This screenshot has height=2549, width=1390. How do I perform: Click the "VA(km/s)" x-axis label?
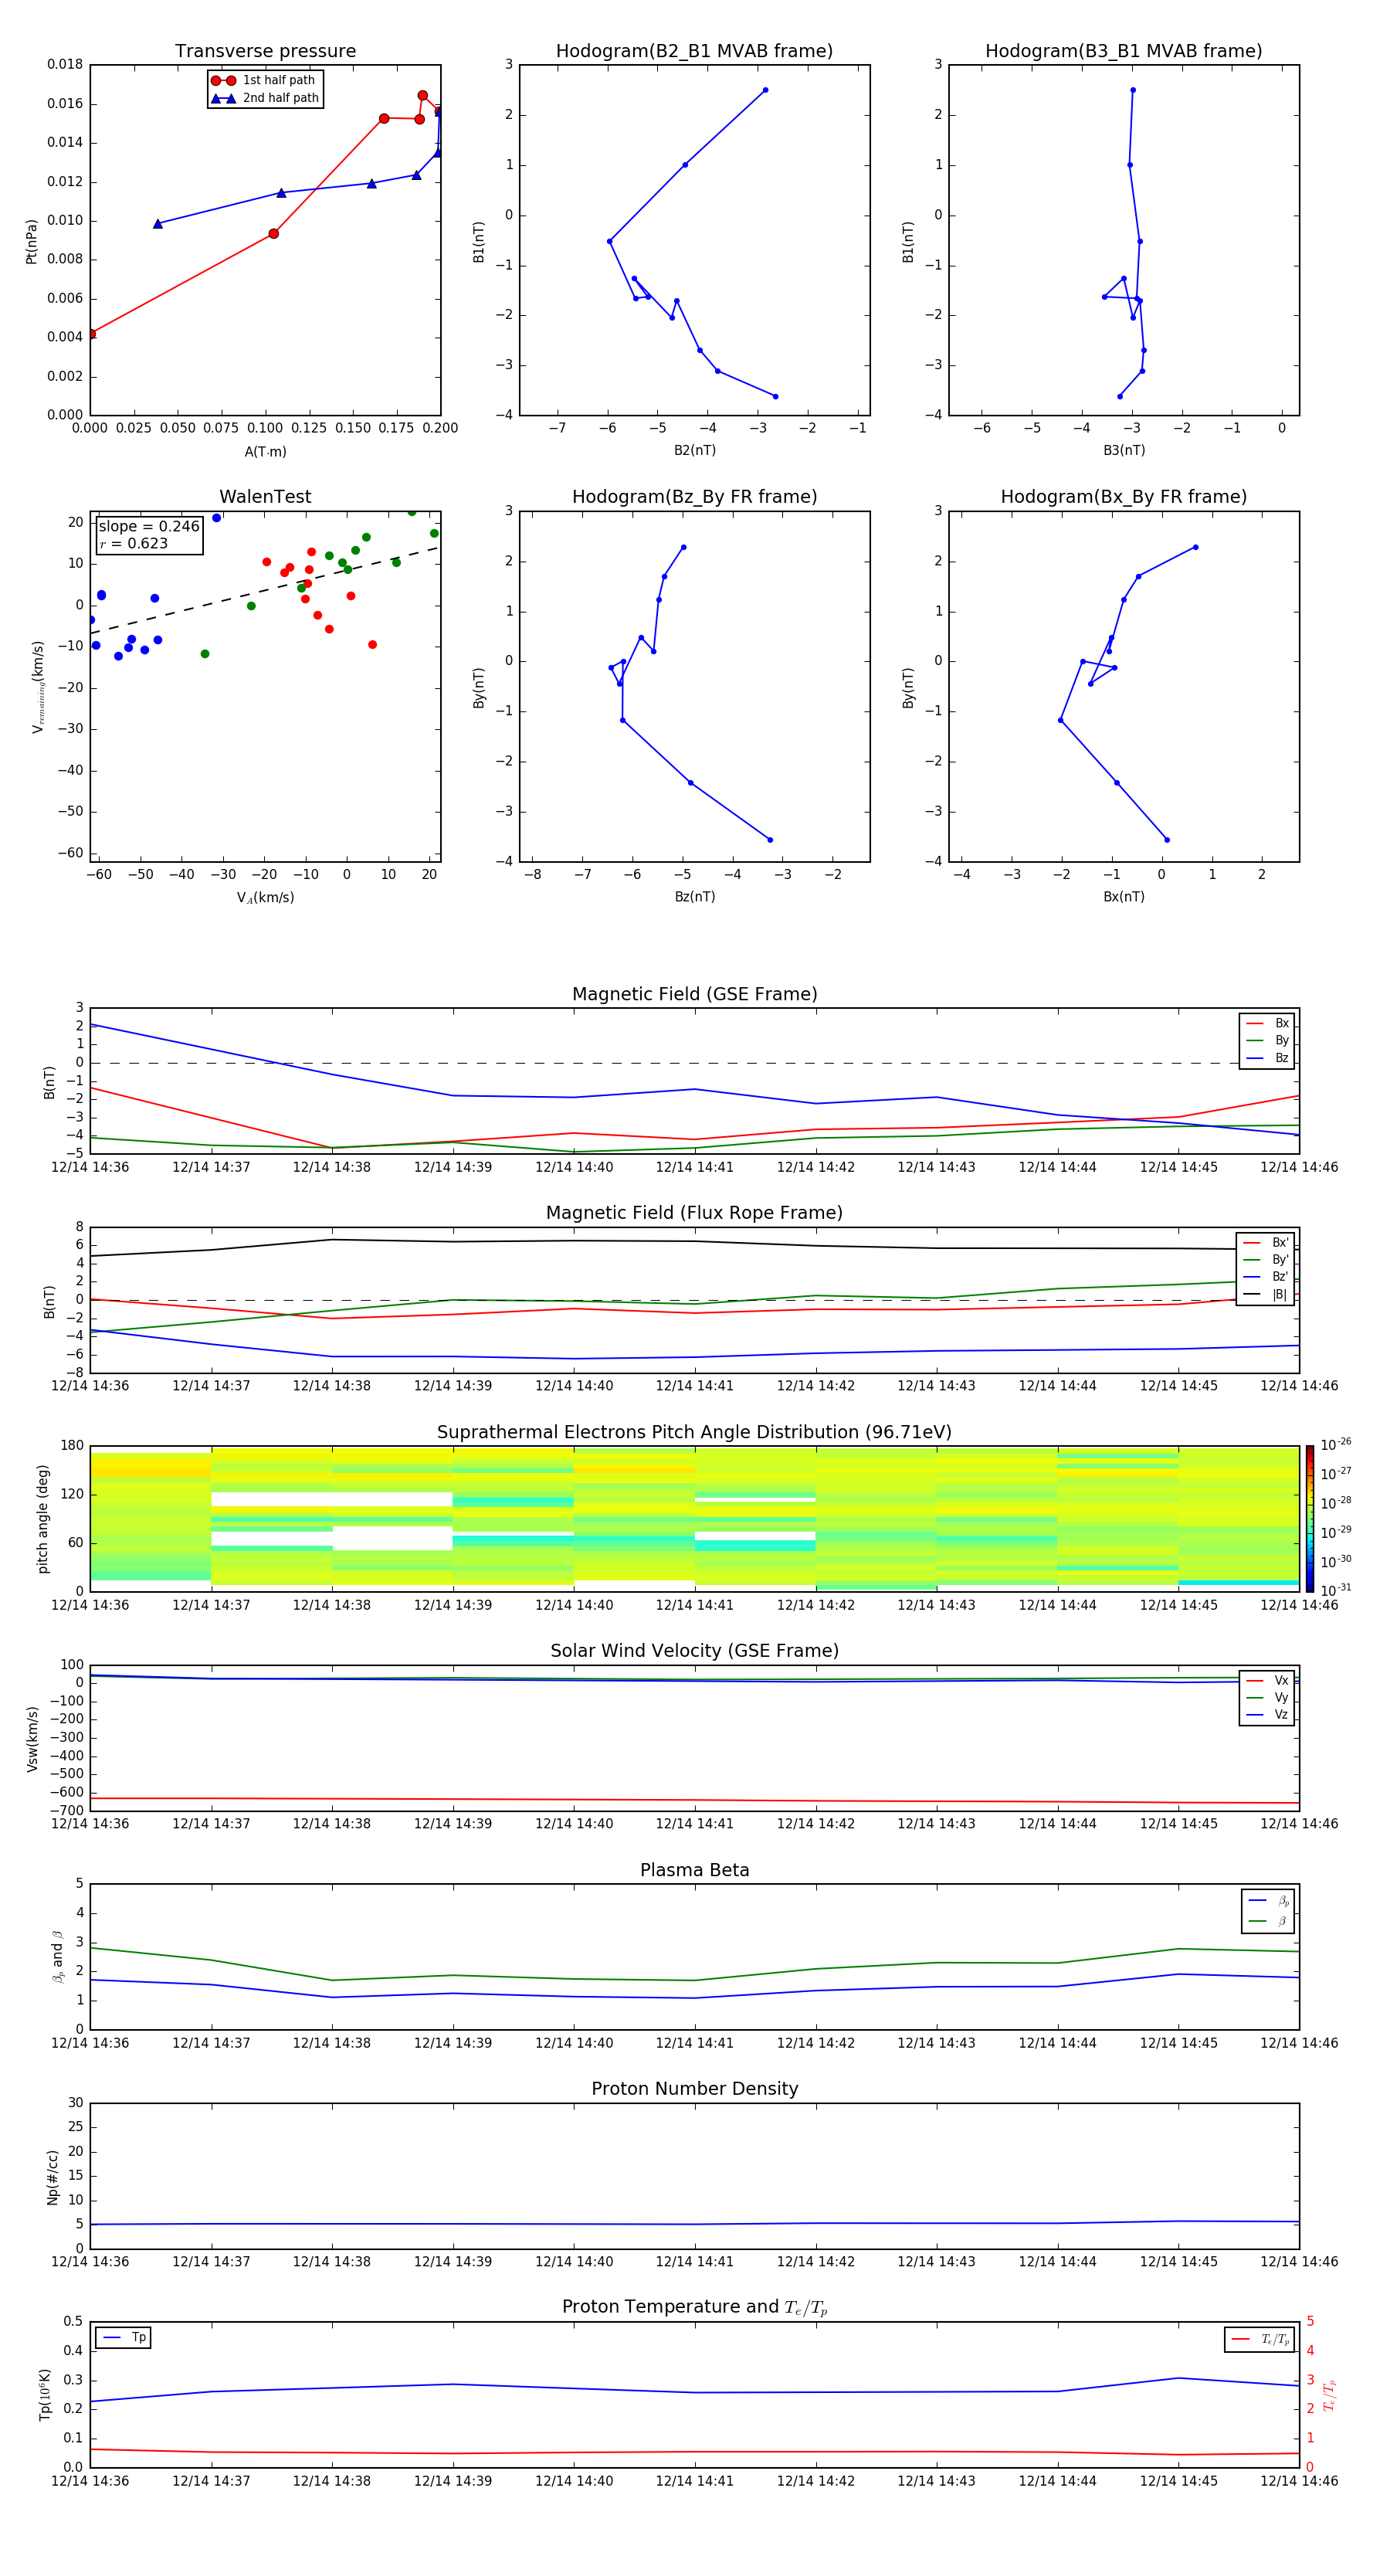click(x=265, y=898)
